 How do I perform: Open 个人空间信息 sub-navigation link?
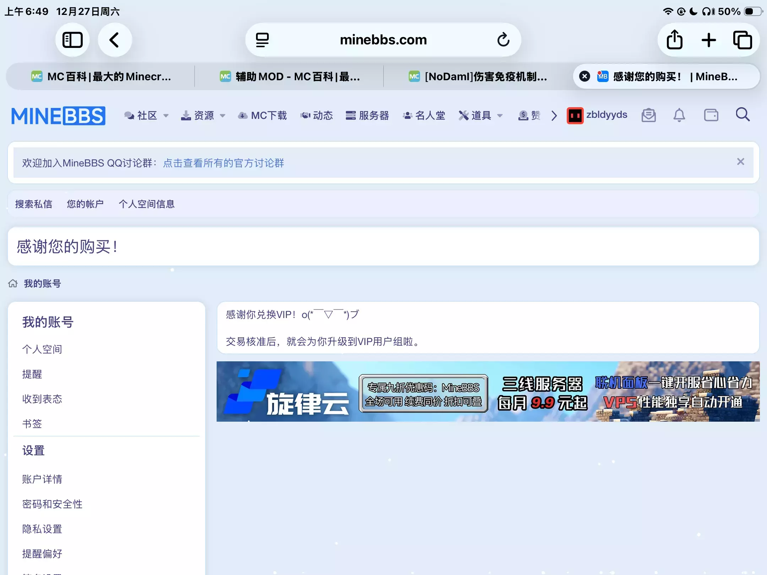coord(147,204)
